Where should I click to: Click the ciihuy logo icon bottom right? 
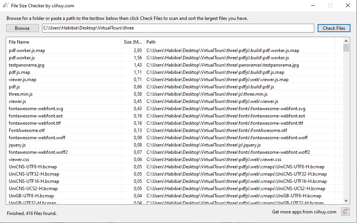346,212
